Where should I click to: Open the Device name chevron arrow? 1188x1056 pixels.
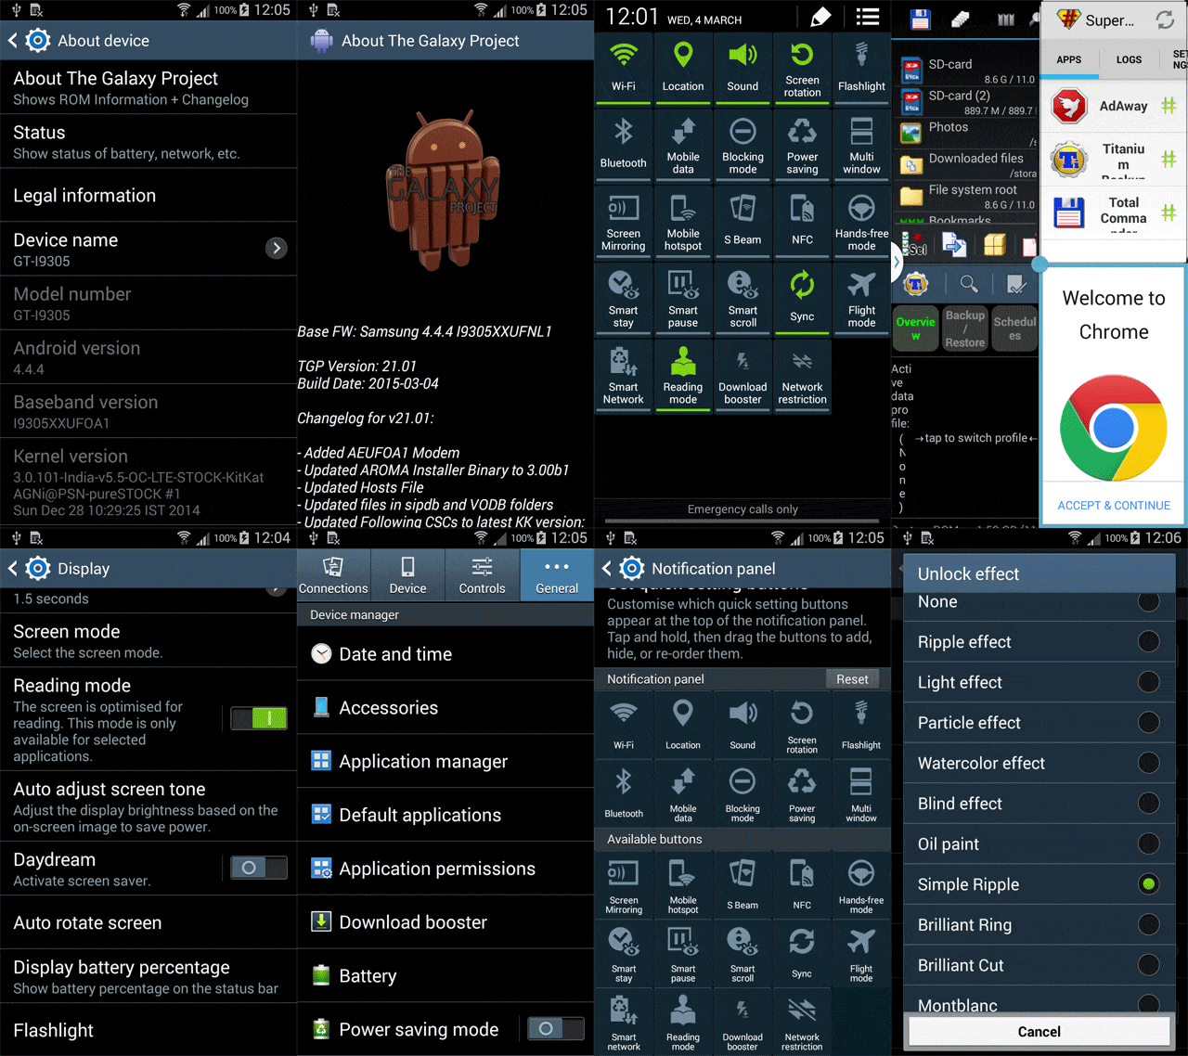276,248
